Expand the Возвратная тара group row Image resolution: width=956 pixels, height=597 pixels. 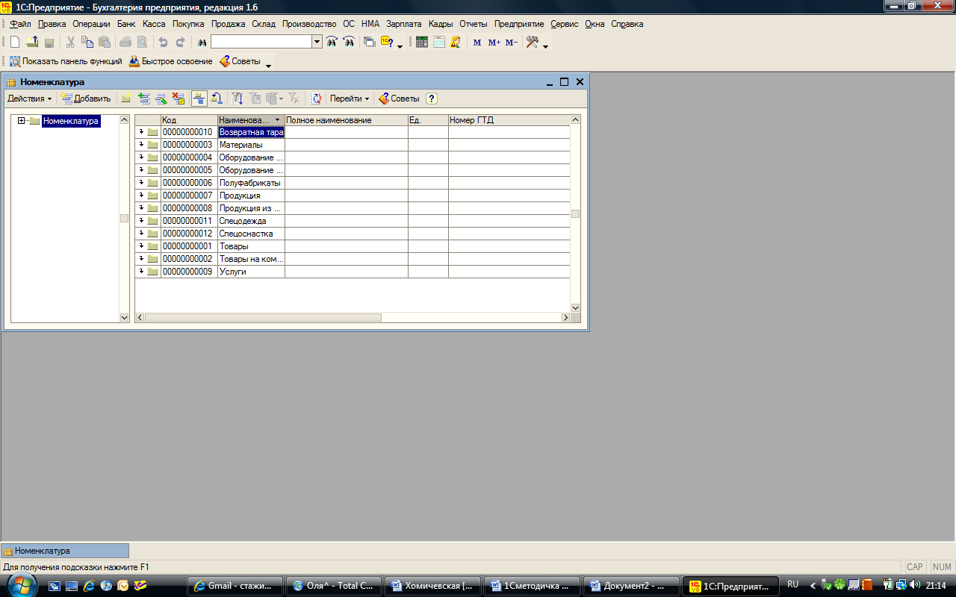pos(141,132)
